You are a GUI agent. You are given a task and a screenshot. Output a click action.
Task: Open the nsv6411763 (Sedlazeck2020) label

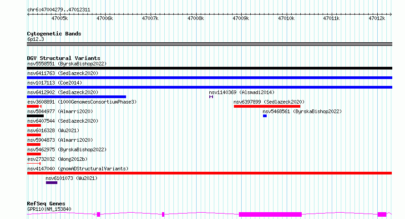pos(63,73)
